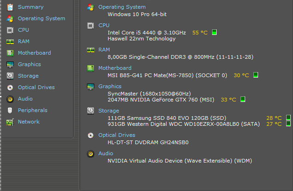Click the RAM stick icon in sidebar
293x191 pixels.
(10, 42)
